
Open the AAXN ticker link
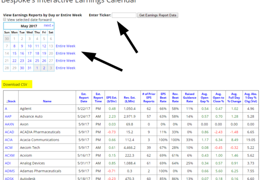click(9, 124)
